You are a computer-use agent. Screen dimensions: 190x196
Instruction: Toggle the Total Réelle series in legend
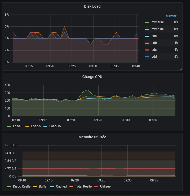[x=83, y=186]
